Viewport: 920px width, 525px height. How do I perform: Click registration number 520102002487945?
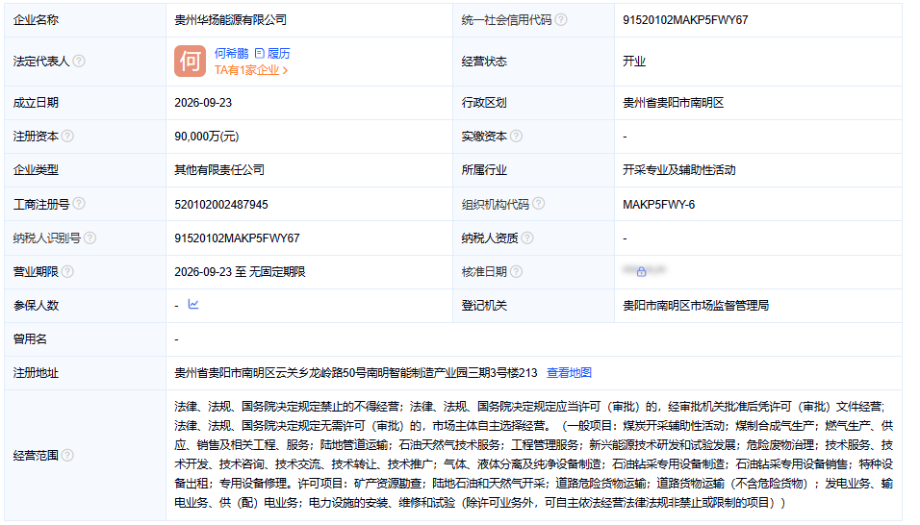221,205
